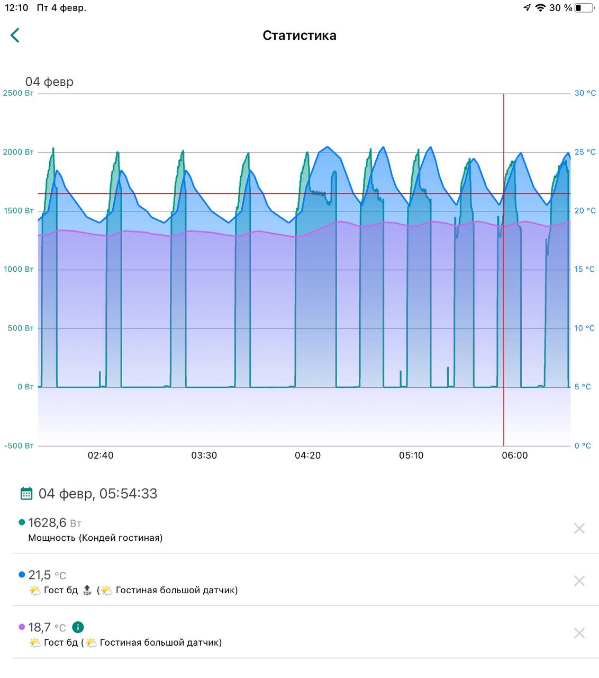Click the weather icon before Гост бд in 21,5 °C row
The width and height of the screenshot is (599, 678).
point(35,590)
